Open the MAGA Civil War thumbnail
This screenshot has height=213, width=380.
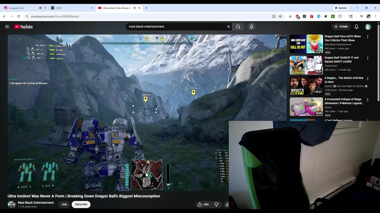click(x=306, y=85)
